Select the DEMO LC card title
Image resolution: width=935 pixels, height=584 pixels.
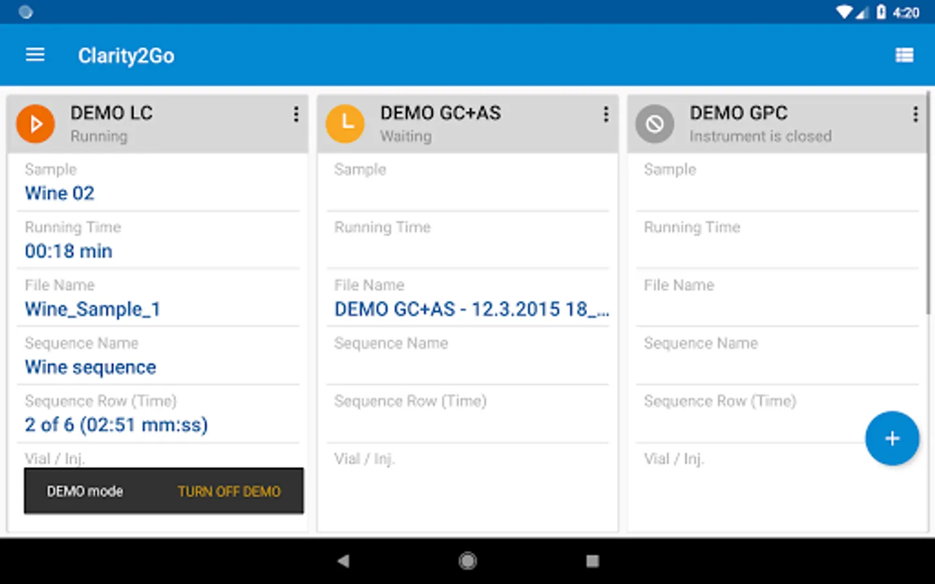[112, 113]
